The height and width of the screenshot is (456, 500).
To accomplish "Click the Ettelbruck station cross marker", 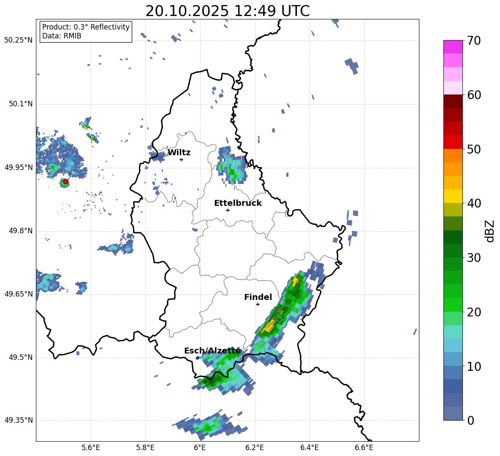I will (x=228, y=210).
